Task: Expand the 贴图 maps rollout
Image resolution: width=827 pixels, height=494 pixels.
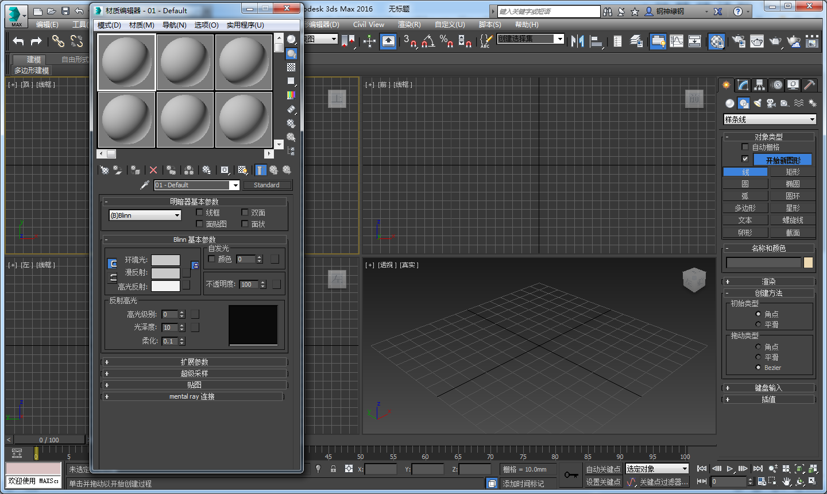Action: point(194,385)
